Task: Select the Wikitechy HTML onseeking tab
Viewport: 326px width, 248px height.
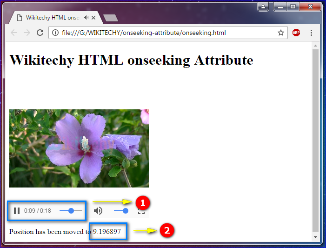Action: (x=55, y=18)
